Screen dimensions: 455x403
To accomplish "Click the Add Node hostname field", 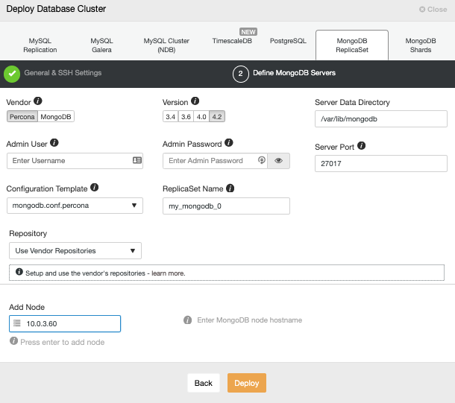I will coord(65,323).
